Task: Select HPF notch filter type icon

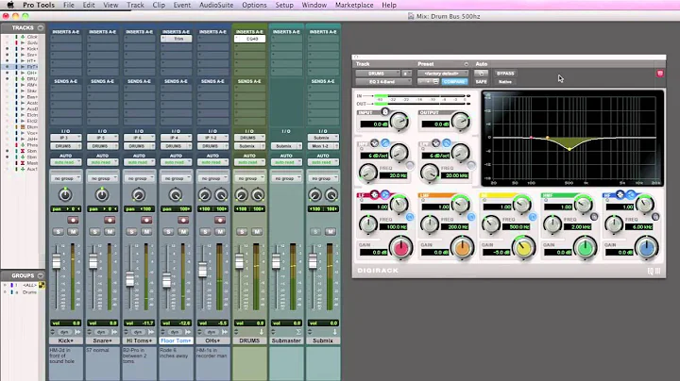Action: pyautogui.click(x=374, y=143)
